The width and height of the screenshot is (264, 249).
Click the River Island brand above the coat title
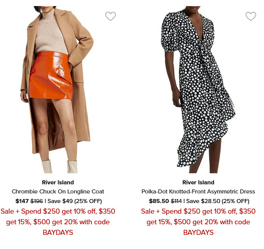(x=58, y=182)
